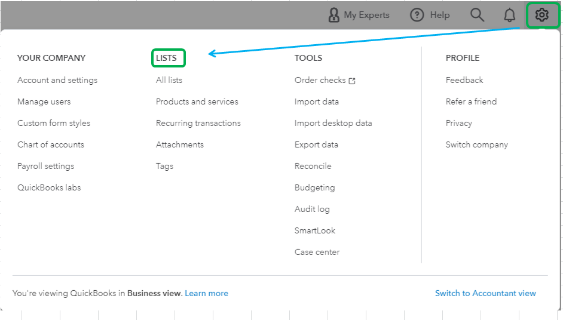Open SmartLook
This screenshot has height=320, width=563.
pos(315,230)
